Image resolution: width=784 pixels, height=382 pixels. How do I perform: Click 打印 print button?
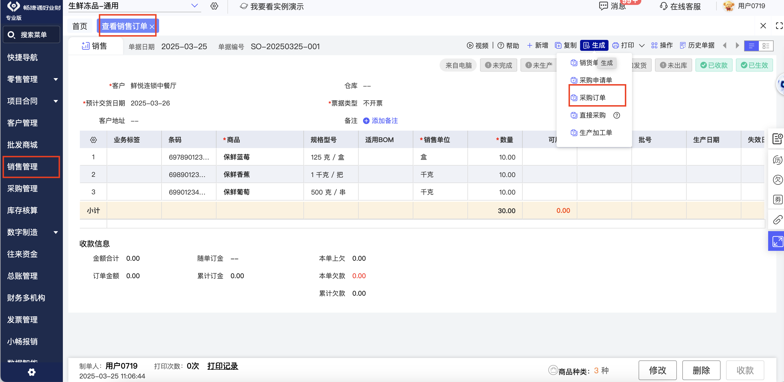click(x=623, y=46)
